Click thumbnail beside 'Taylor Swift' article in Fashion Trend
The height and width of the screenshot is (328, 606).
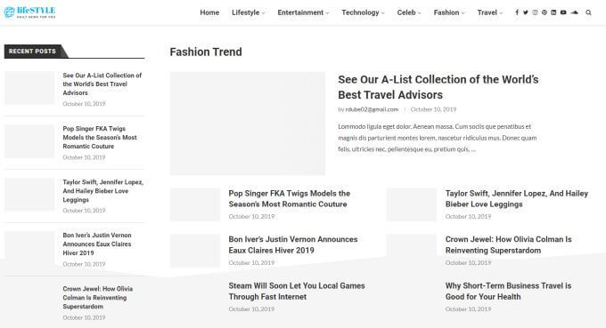412,204
